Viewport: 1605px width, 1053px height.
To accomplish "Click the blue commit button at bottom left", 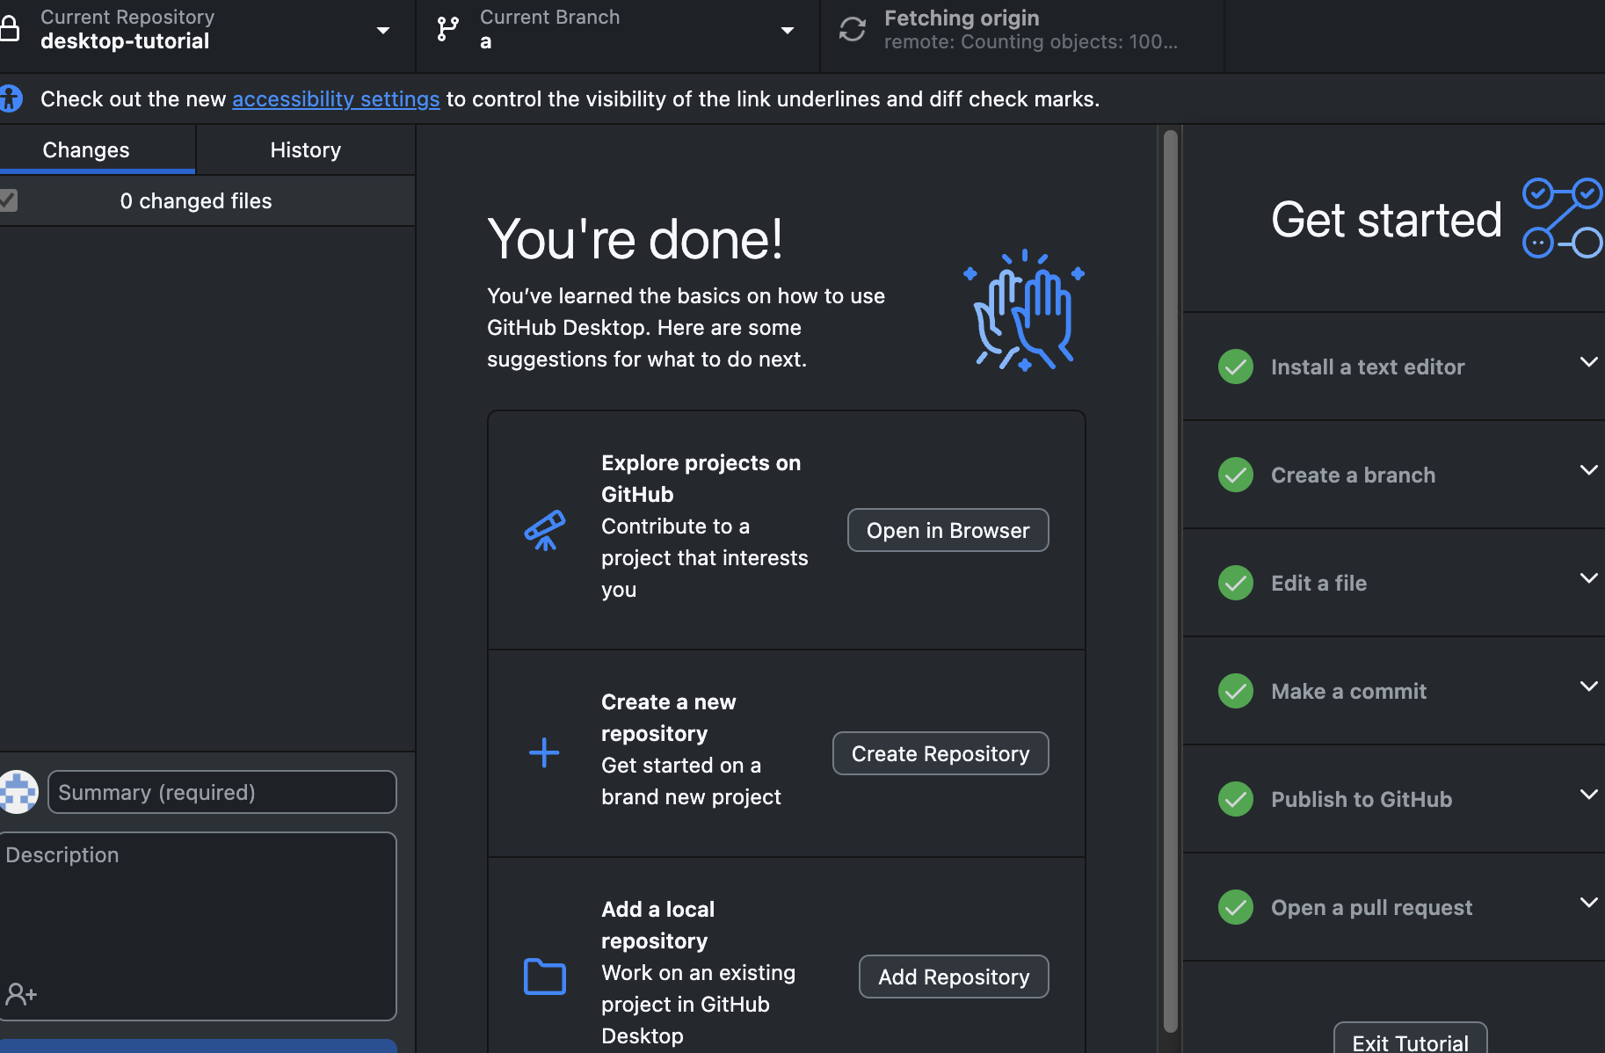I will coord(199,1046).
